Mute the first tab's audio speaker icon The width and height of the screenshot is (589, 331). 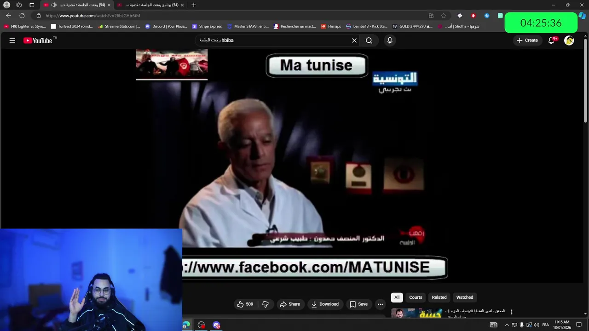coord(54,5)
